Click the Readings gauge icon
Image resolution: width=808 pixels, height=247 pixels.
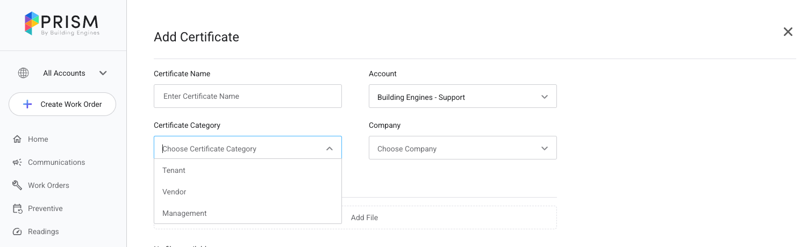point(17,231)
